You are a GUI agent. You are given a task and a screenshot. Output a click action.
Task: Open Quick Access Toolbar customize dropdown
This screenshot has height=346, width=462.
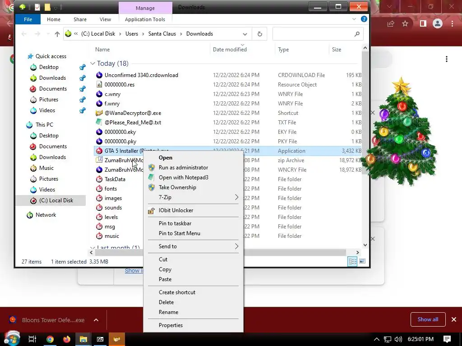[55, 7]
